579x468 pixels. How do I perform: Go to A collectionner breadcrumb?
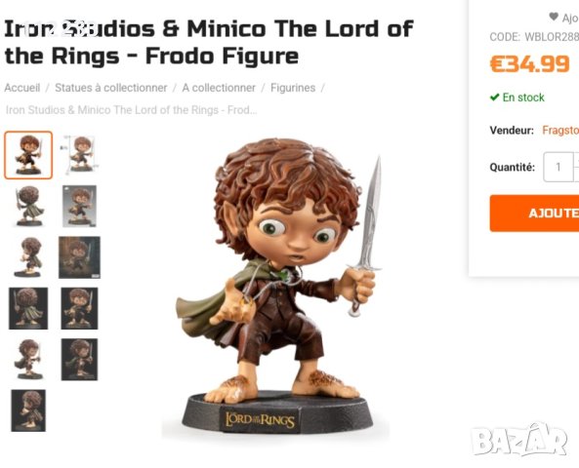click(x=219, y=88)
